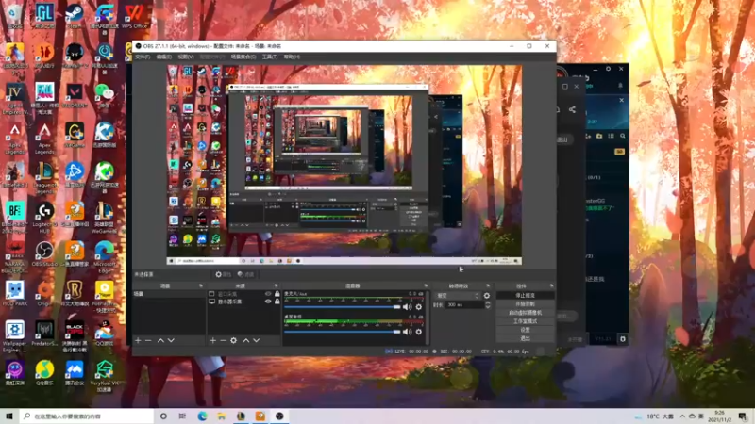Open the WPS Office desktop shortcut
The image size is (755, 424).
134,16
